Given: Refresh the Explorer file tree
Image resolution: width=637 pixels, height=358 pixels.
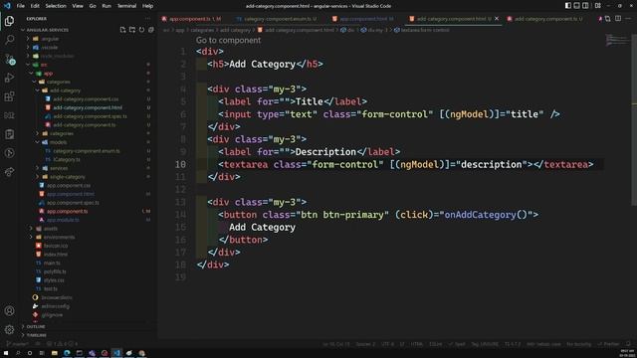Looking at the screenshot, I should [141, 30].
